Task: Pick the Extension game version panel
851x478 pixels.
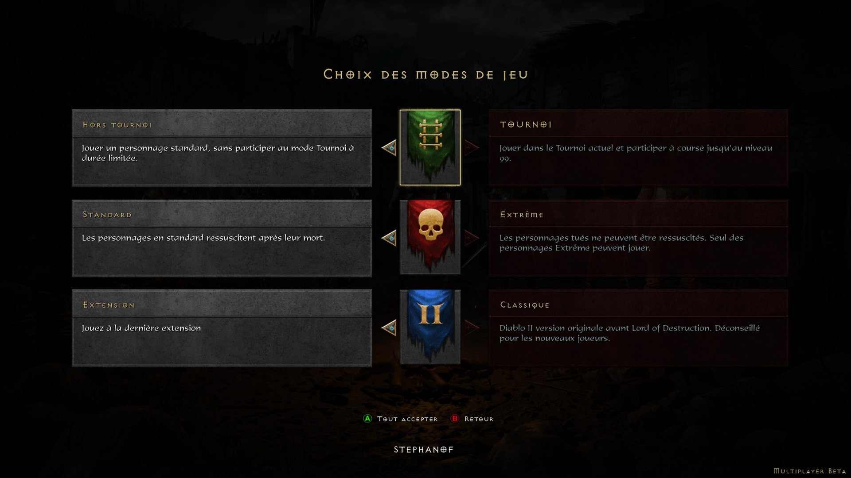Action: (222, 328)
